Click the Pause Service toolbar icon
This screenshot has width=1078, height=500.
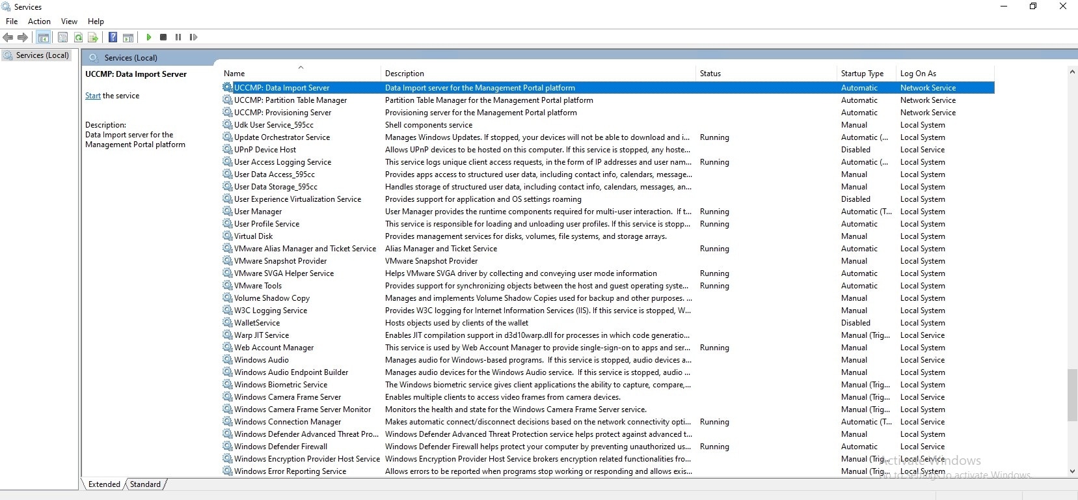pos(178,38)
